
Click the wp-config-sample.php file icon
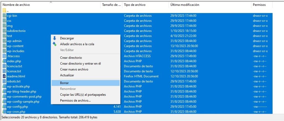4,102
